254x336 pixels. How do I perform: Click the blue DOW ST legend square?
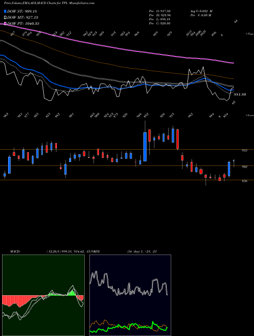click(x=6, y=11)
